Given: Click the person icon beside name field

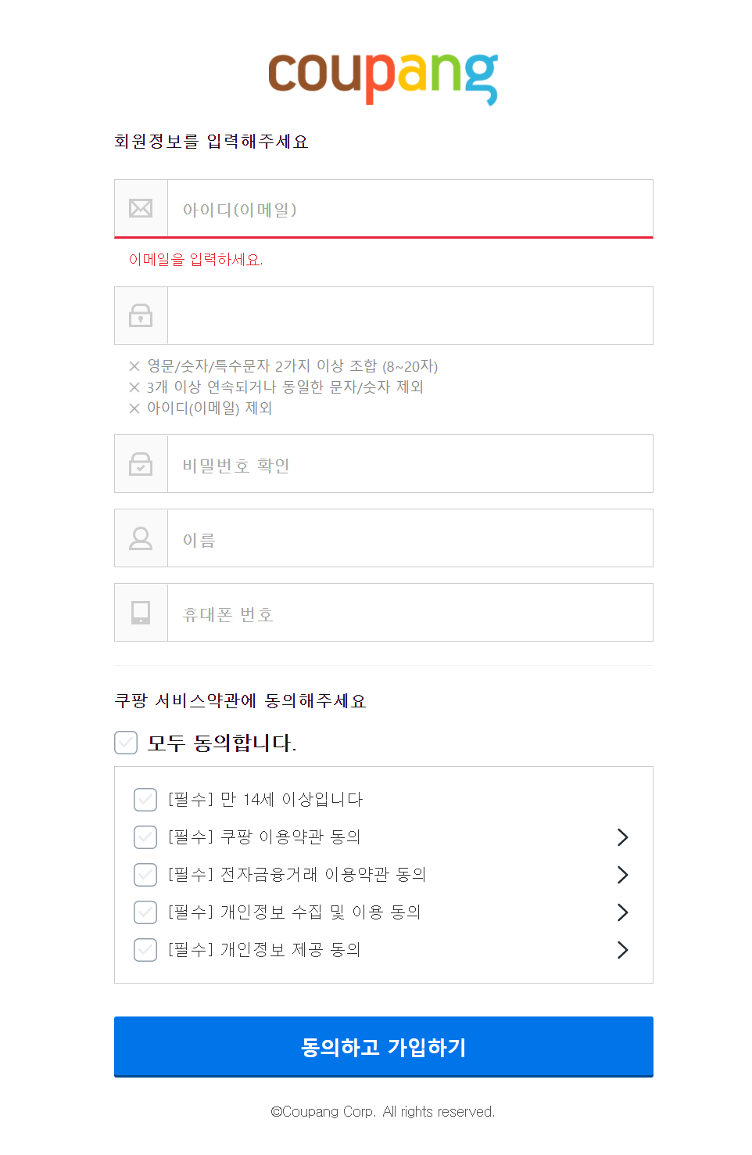Looking at the screenshot, I should tap(141, 538).
